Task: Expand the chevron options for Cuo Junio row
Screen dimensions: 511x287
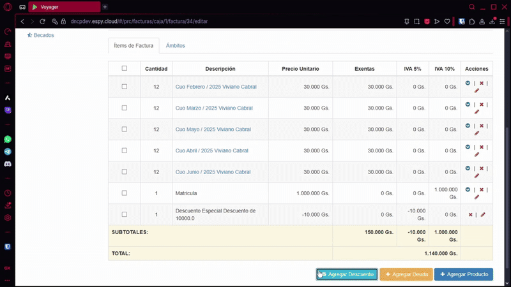Action: (x=468, y=168)
